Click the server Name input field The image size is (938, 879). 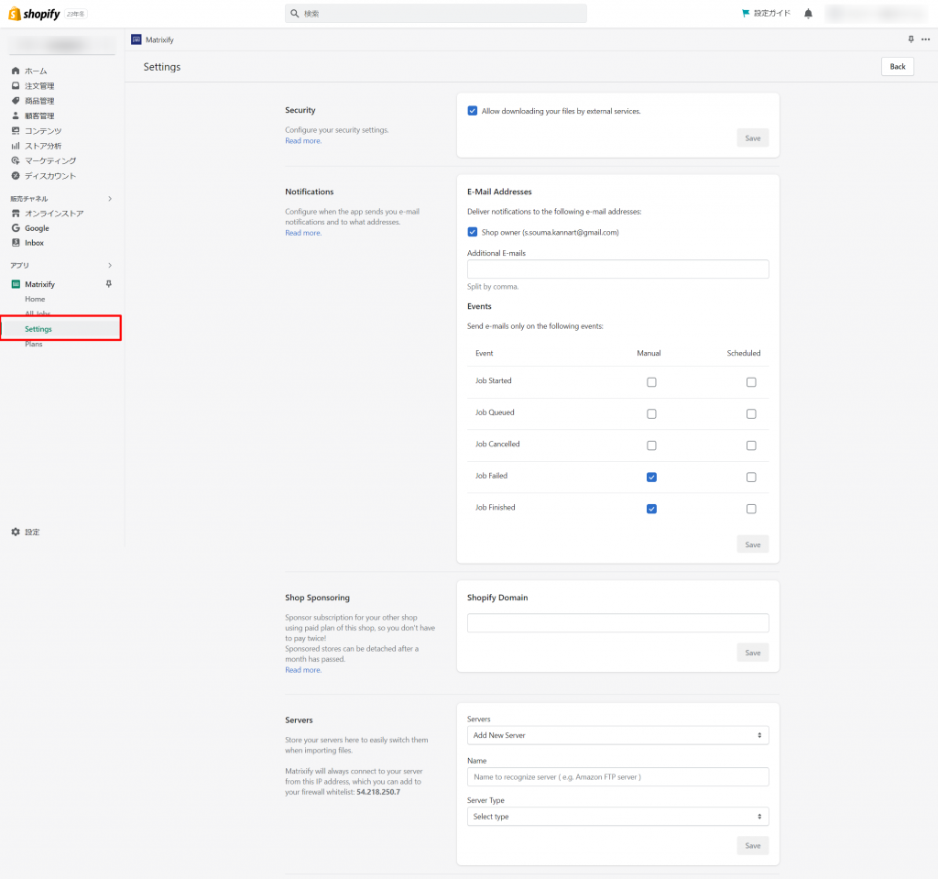click(618, 776)
